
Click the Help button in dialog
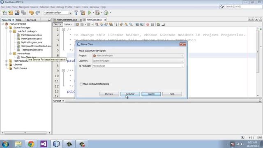click(172, 94)
